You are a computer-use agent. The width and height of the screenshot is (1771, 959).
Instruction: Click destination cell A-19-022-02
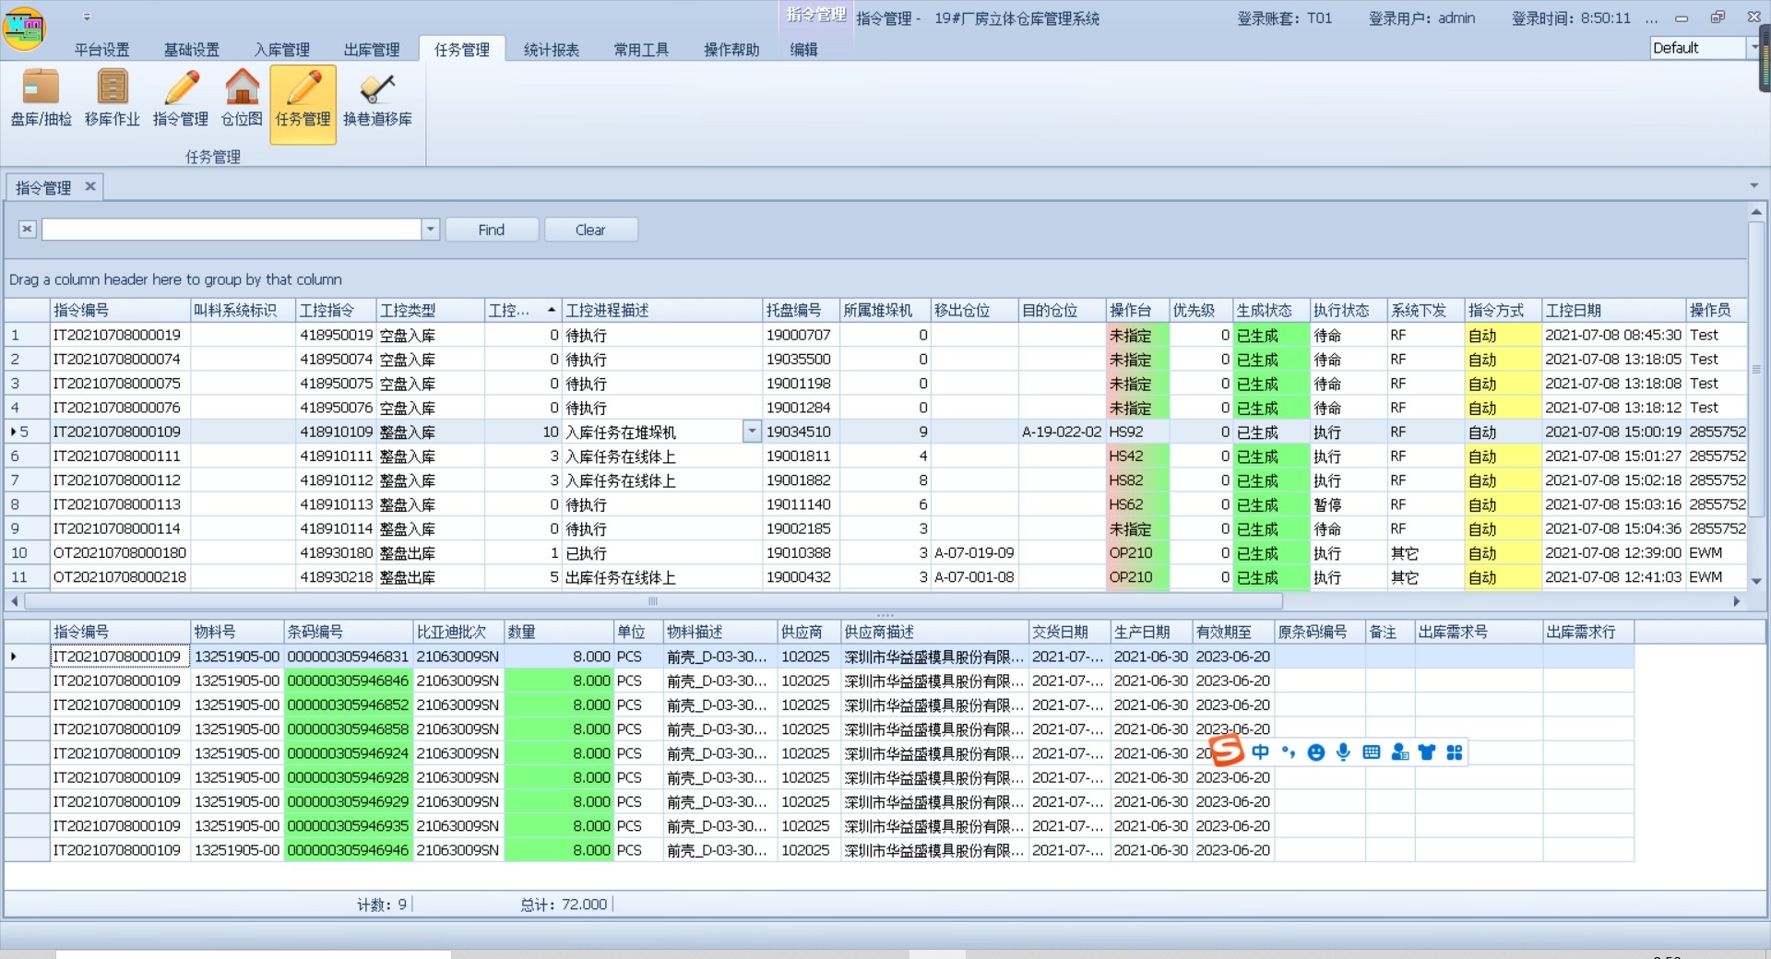tap(1062, 432)
